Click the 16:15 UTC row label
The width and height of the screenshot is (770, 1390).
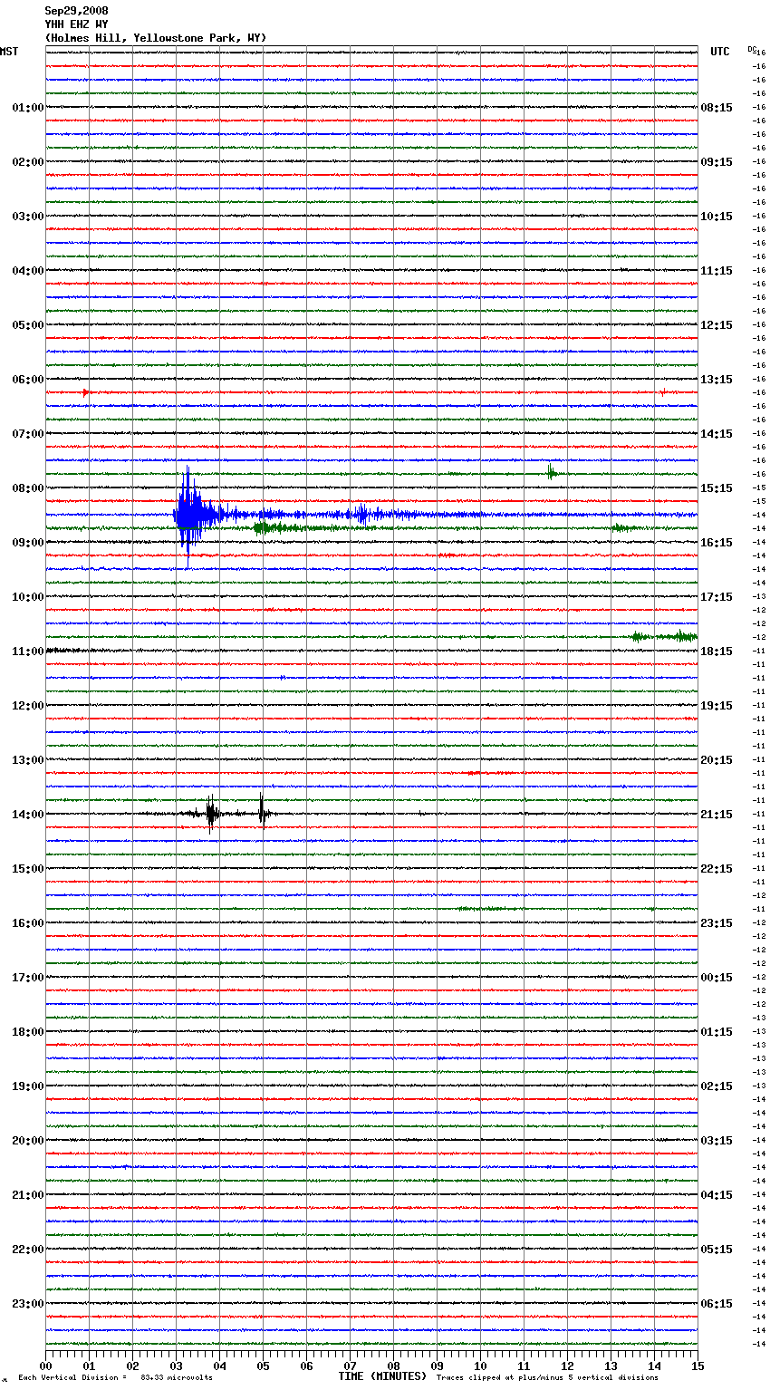click(717, 543)
